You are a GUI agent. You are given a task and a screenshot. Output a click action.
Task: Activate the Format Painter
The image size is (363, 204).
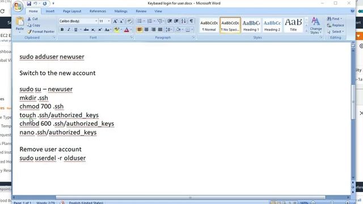(x=41, y=32)
